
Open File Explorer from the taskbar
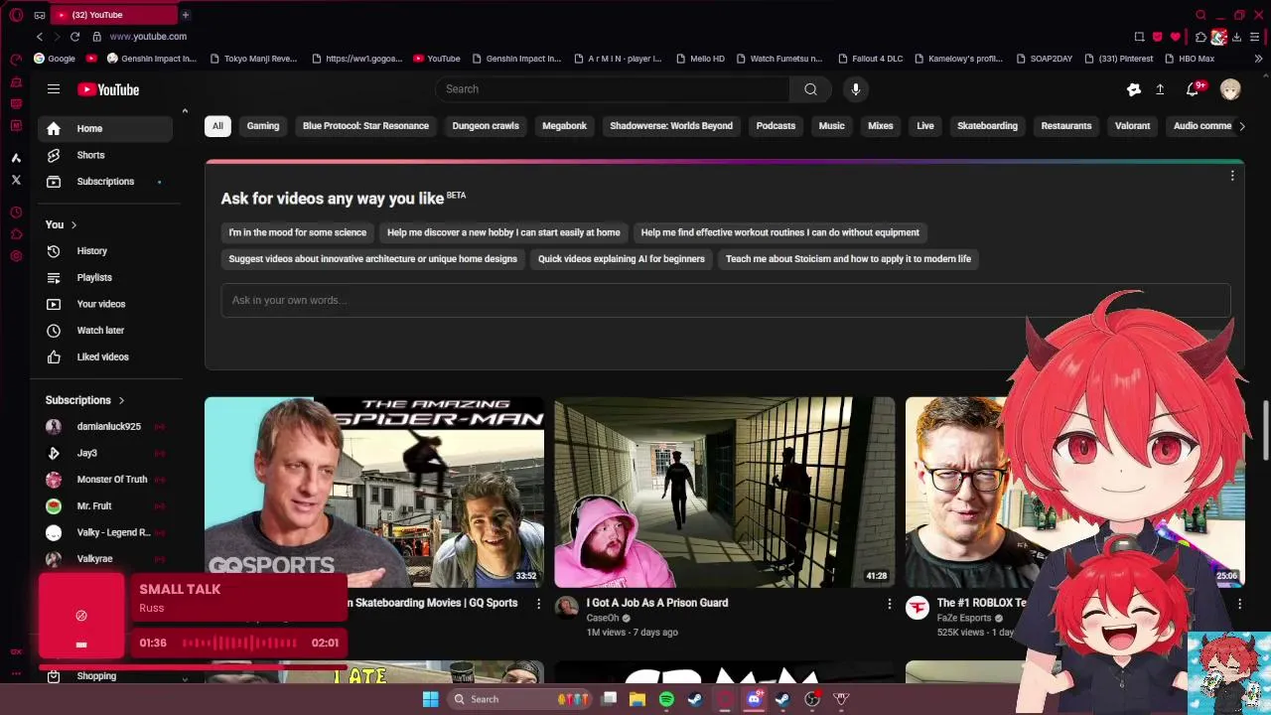[637, 699]
